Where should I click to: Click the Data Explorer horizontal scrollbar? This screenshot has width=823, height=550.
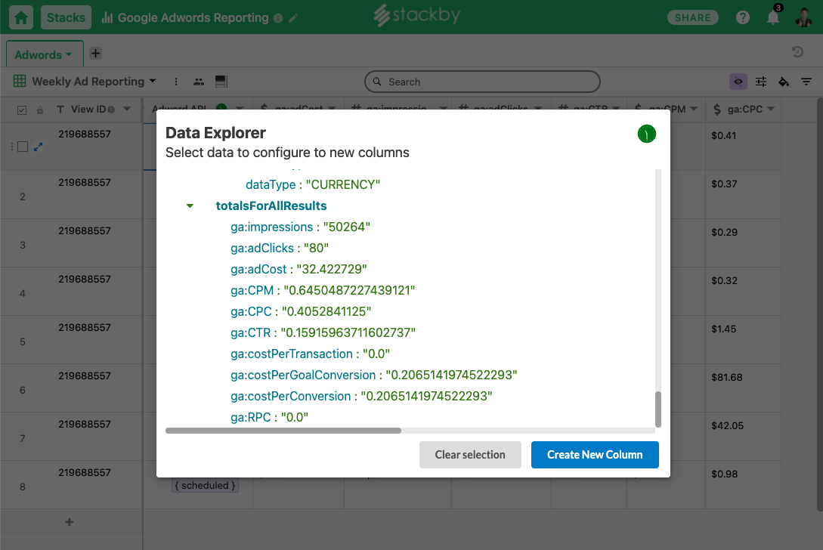click(x=283, y=431)
